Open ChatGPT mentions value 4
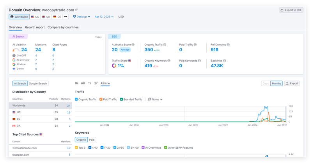This screenshot has height=163, width=312. tap(36, 56)
